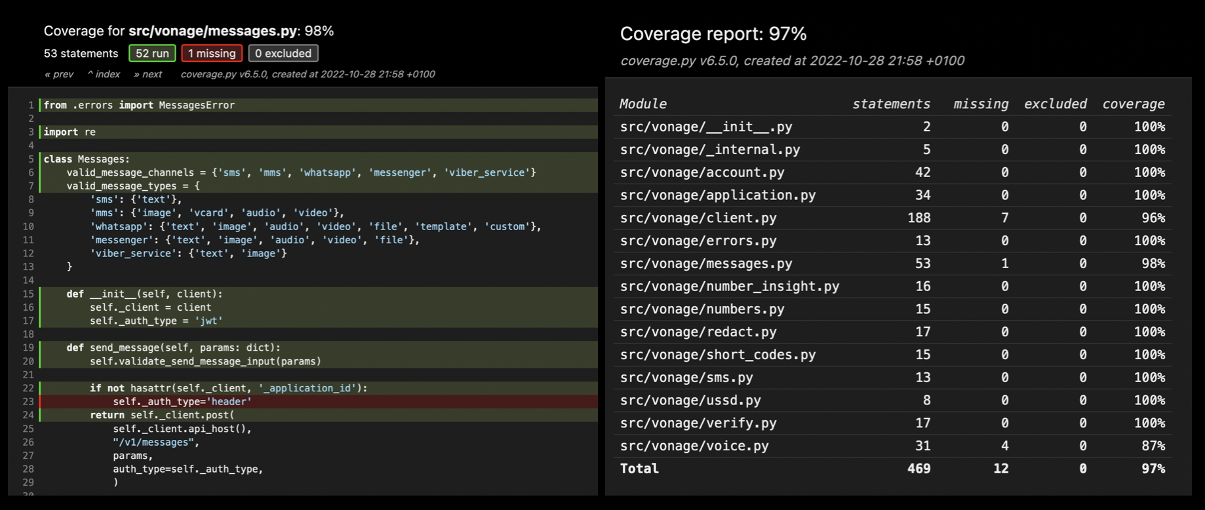Click 87% coverage value for voice.py
1205x510 pixels.
(1153, 446)
